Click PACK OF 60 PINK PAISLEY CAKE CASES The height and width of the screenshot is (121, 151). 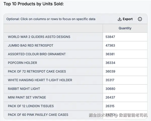coord(38,115)
